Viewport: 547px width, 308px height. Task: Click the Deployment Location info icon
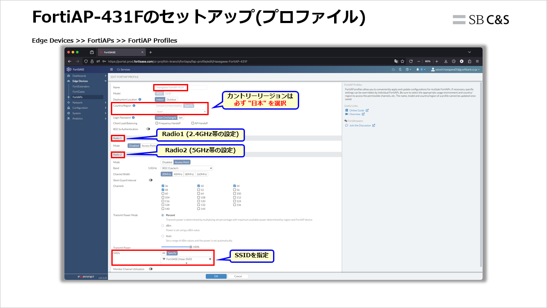click(140, 99)
